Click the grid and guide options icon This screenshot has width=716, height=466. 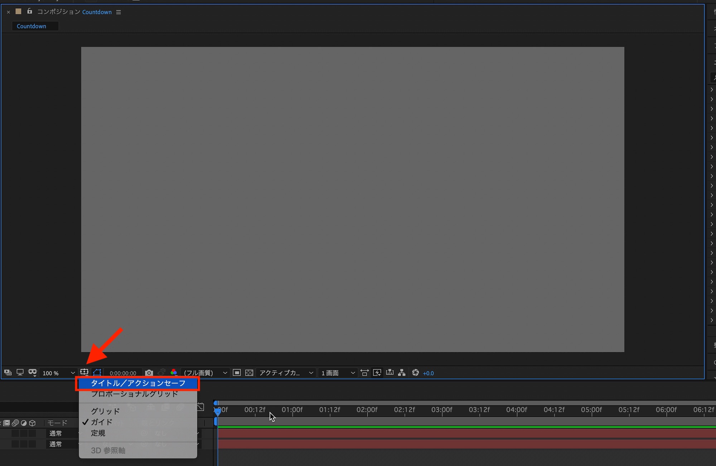coord(84,372)
